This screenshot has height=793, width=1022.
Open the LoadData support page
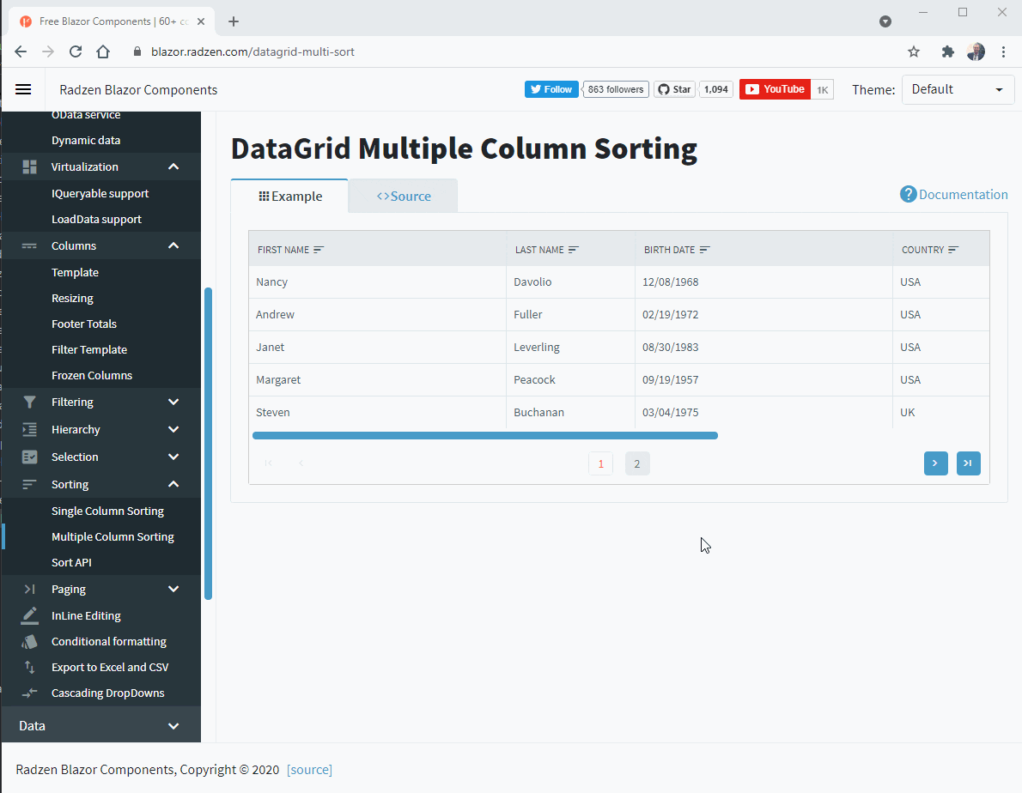[96, 220]
